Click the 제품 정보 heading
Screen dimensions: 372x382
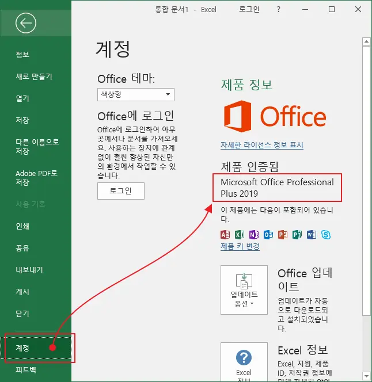click(x=246, y=85)
